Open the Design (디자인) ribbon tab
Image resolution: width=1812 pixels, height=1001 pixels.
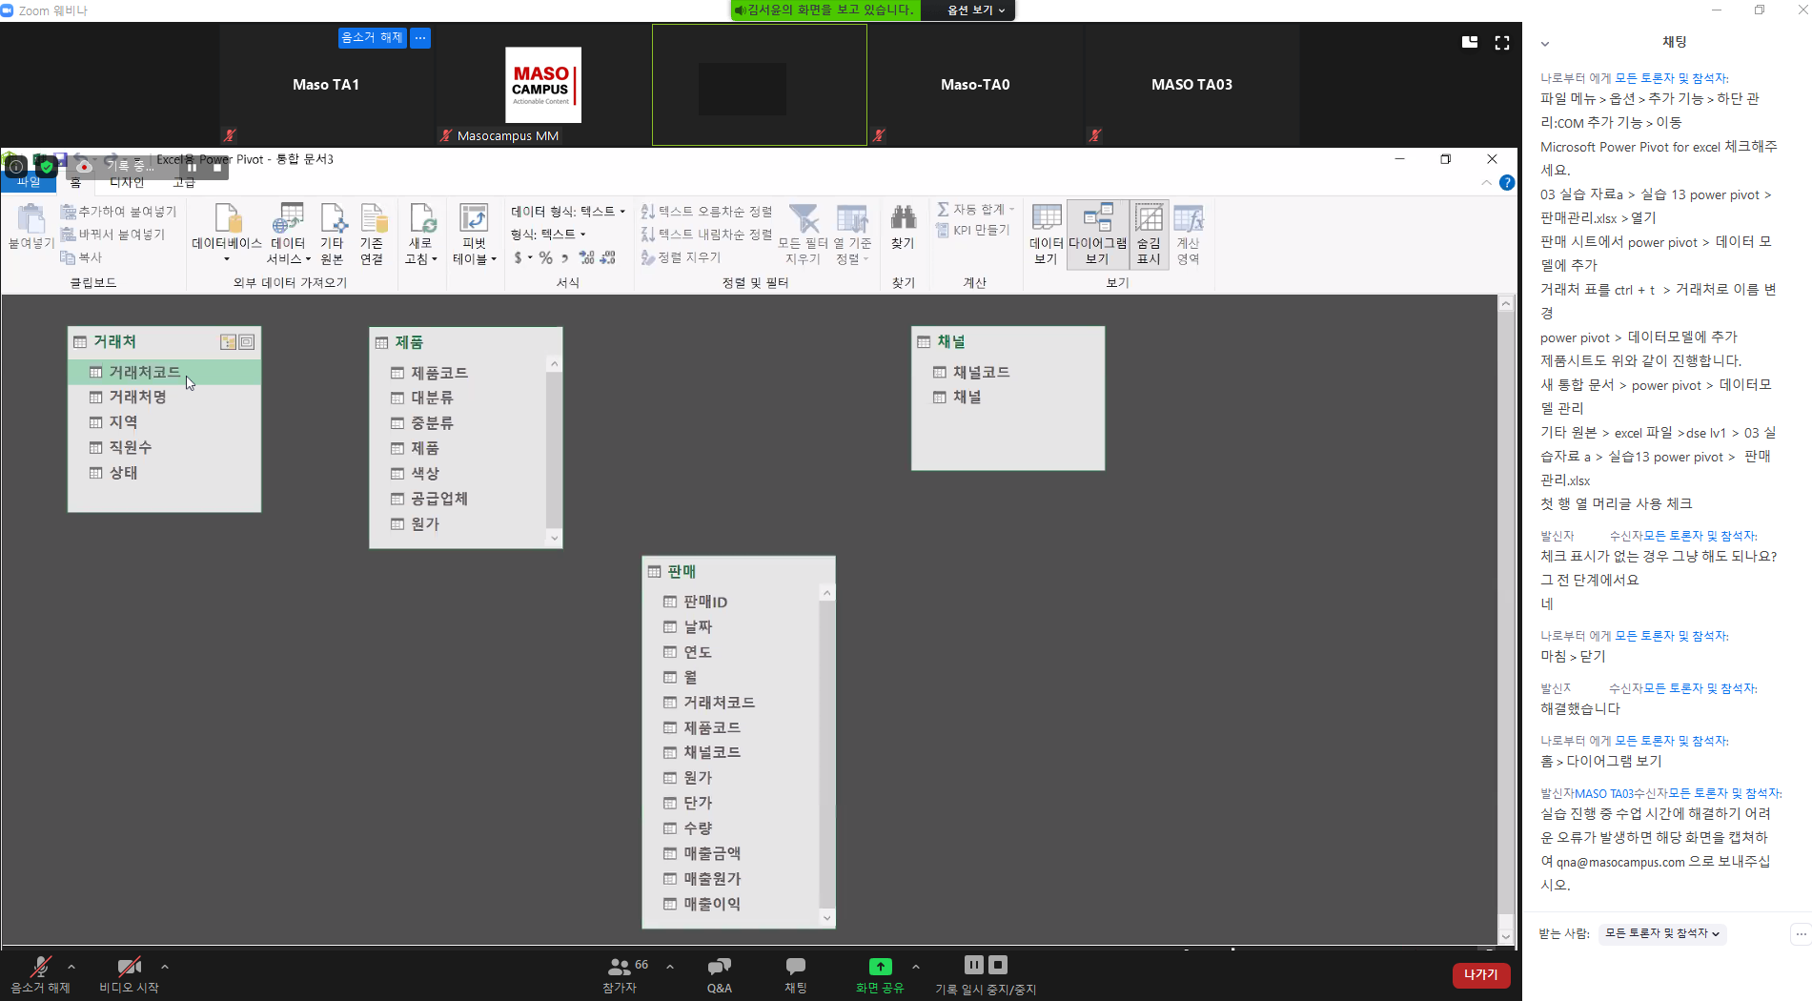point(127,182)
